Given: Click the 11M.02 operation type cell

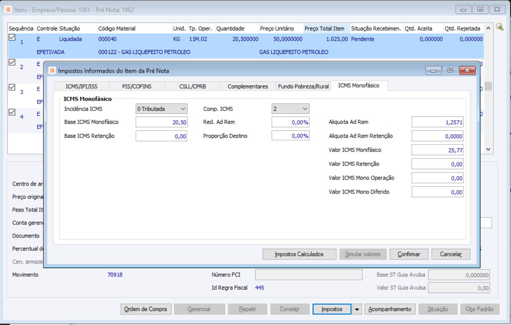Looking at the screenshot, I should tap(198, 39).
